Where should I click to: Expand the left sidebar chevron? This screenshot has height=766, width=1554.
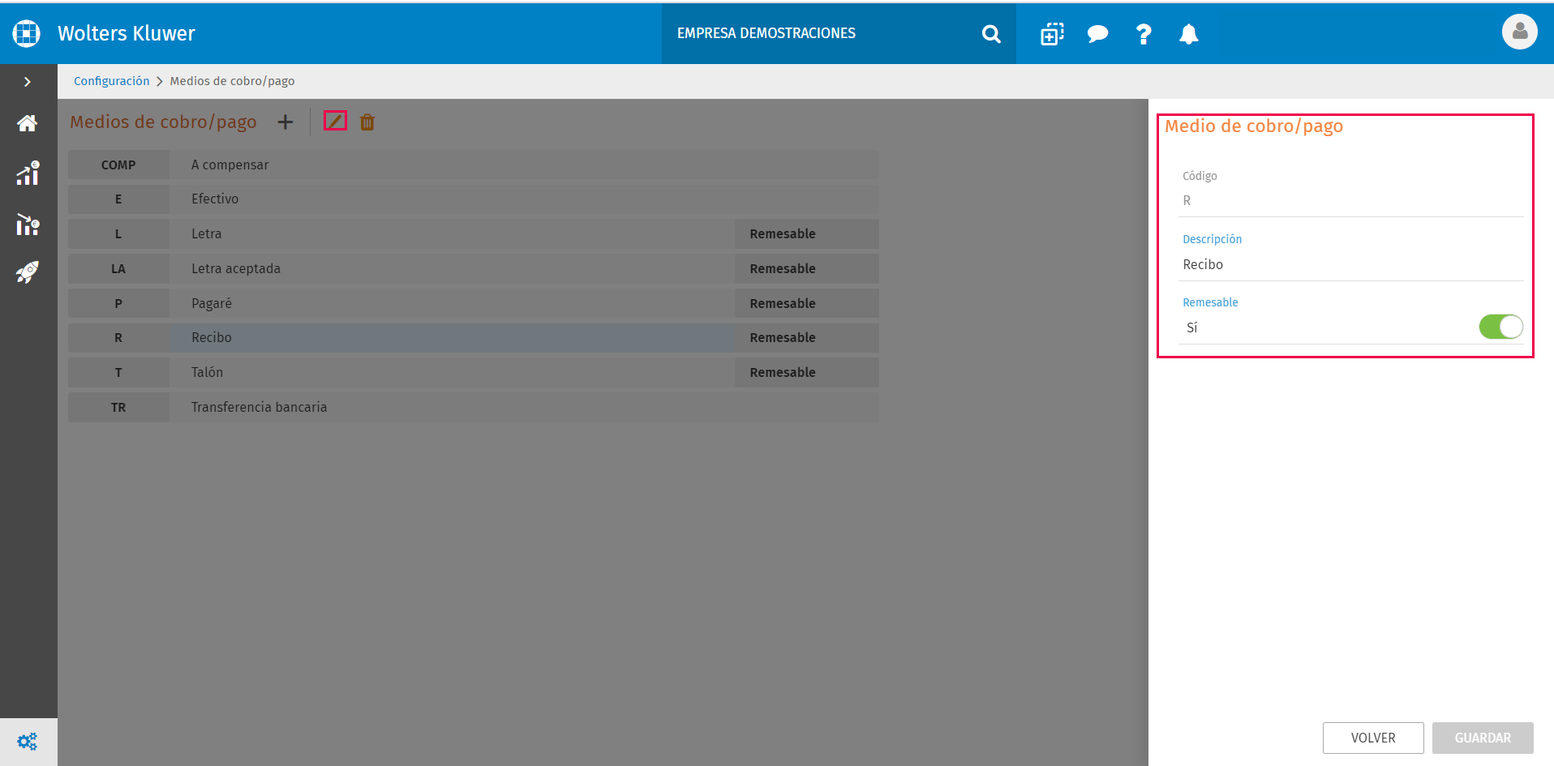28,82
